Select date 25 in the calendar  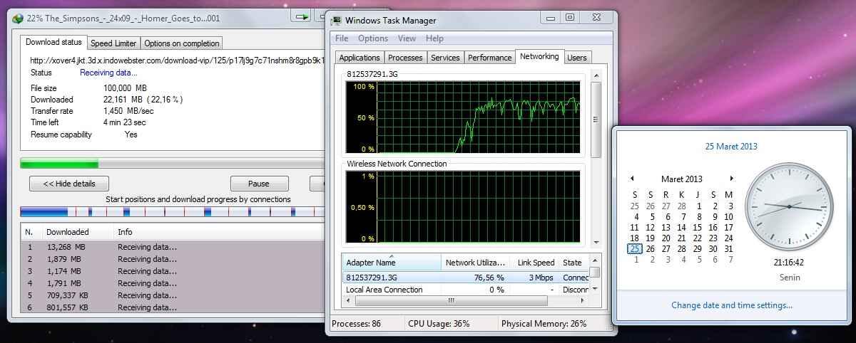pos(635,249)
